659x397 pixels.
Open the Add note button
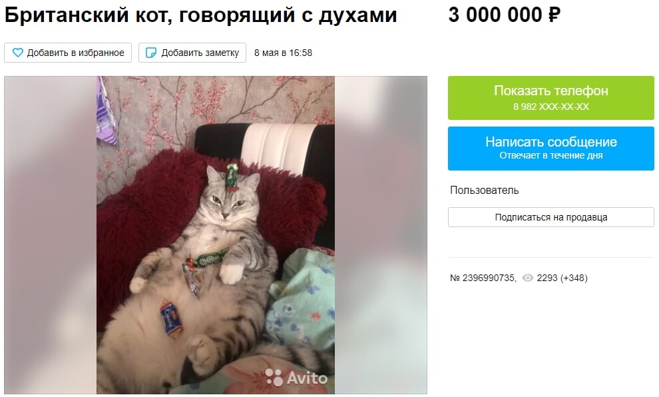pos(192,53)
